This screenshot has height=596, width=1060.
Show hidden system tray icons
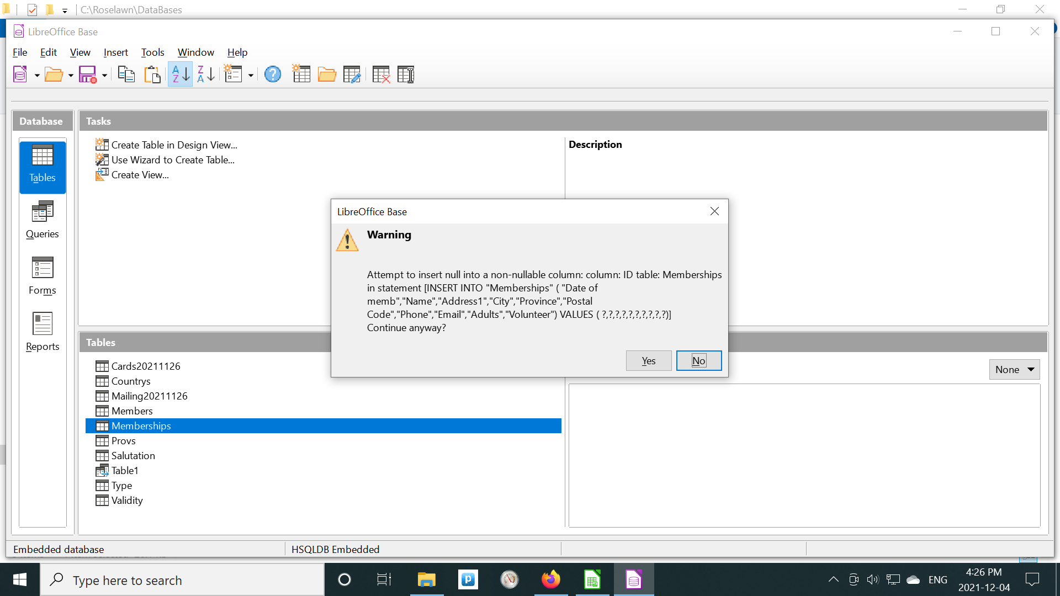834,579
